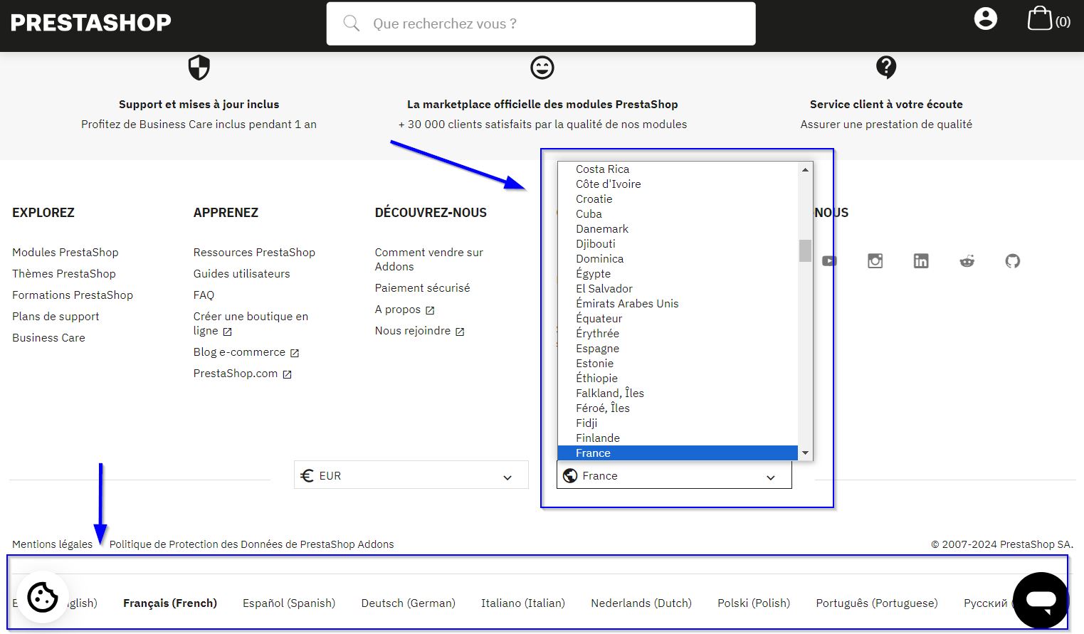Viewport: 1084px width, 634px height.
Task: Open the GitHub social icon
Action: [x=1012, y=261]
